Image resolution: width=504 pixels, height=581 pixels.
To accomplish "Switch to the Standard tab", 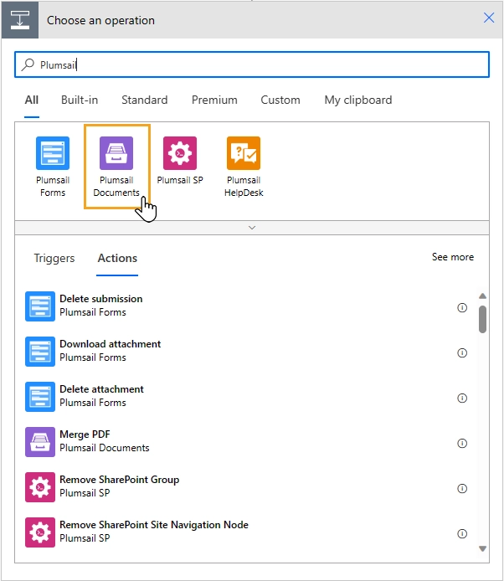I will point(145,100).
